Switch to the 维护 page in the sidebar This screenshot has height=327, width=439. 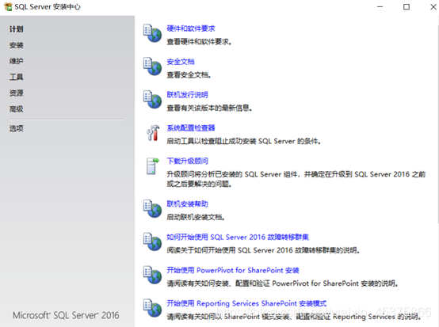pyautogui.click(x=16, y=61)
